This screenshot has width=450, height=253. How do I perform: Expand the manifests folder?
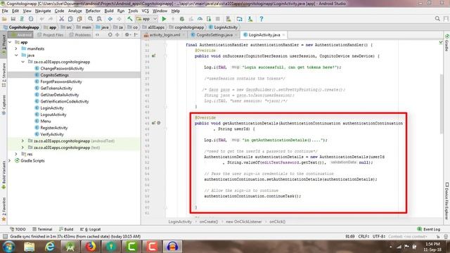tap(16, 48)
